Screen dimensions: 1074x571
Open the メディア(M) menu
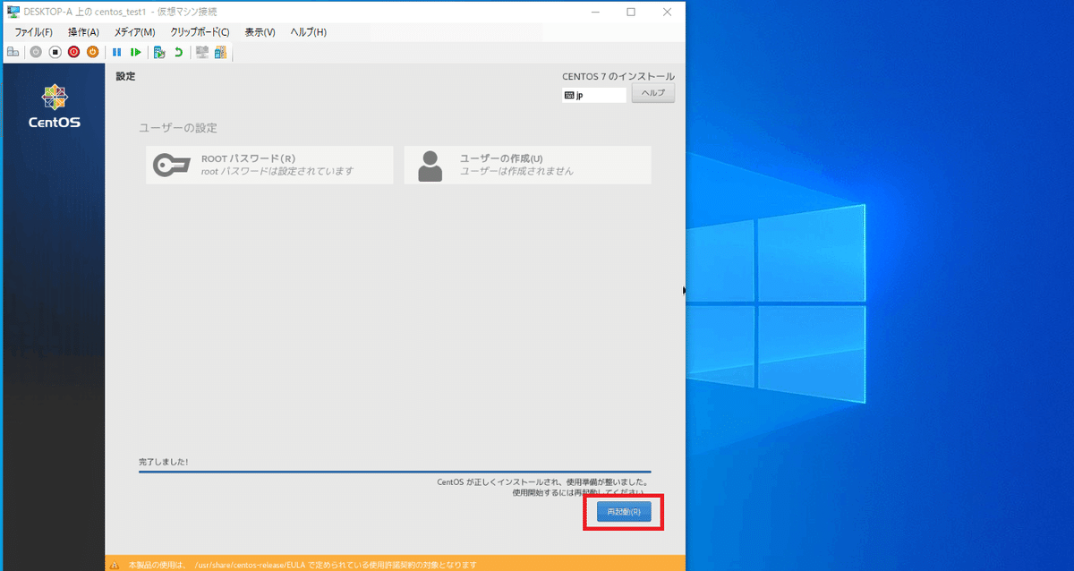(x=134, y=32)
